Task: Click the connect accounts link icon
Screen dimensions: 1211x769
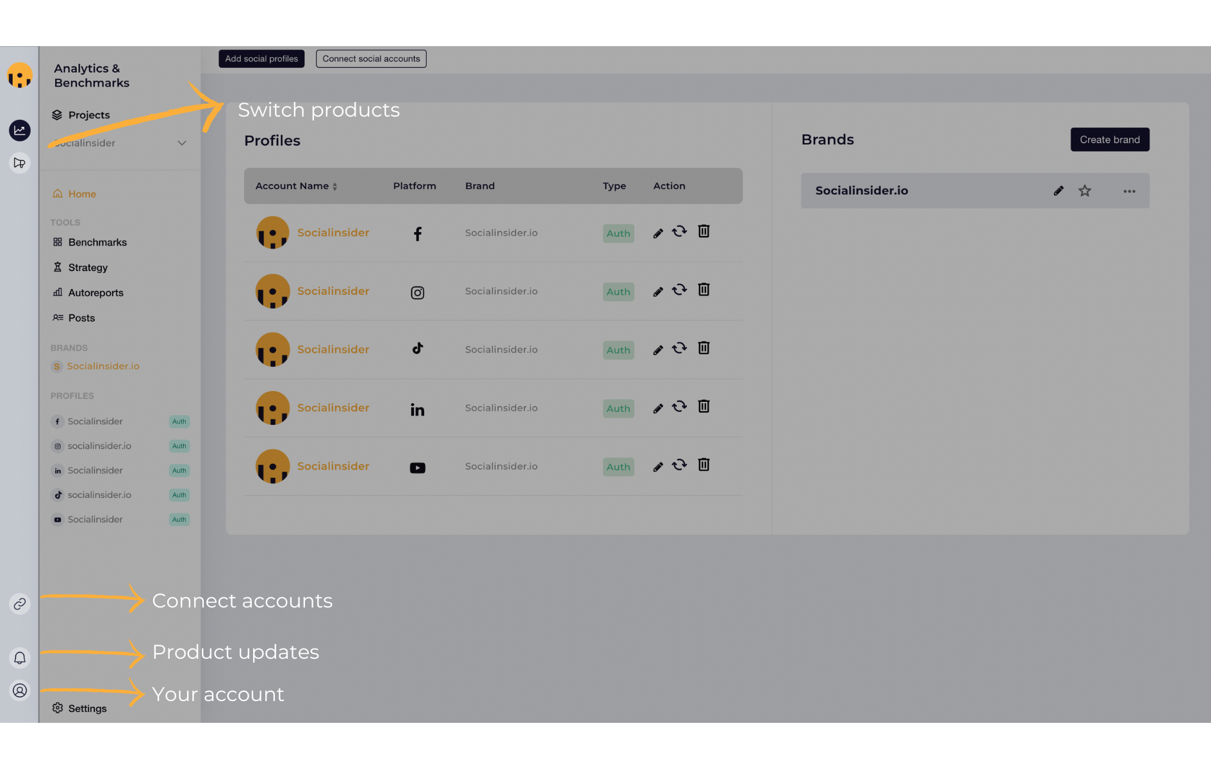Action: click(20, 604)
